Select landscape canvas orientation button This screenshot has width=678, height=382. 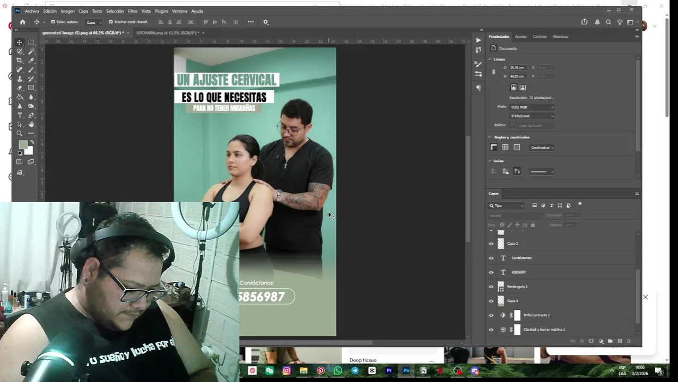click(x=523, y=88)
